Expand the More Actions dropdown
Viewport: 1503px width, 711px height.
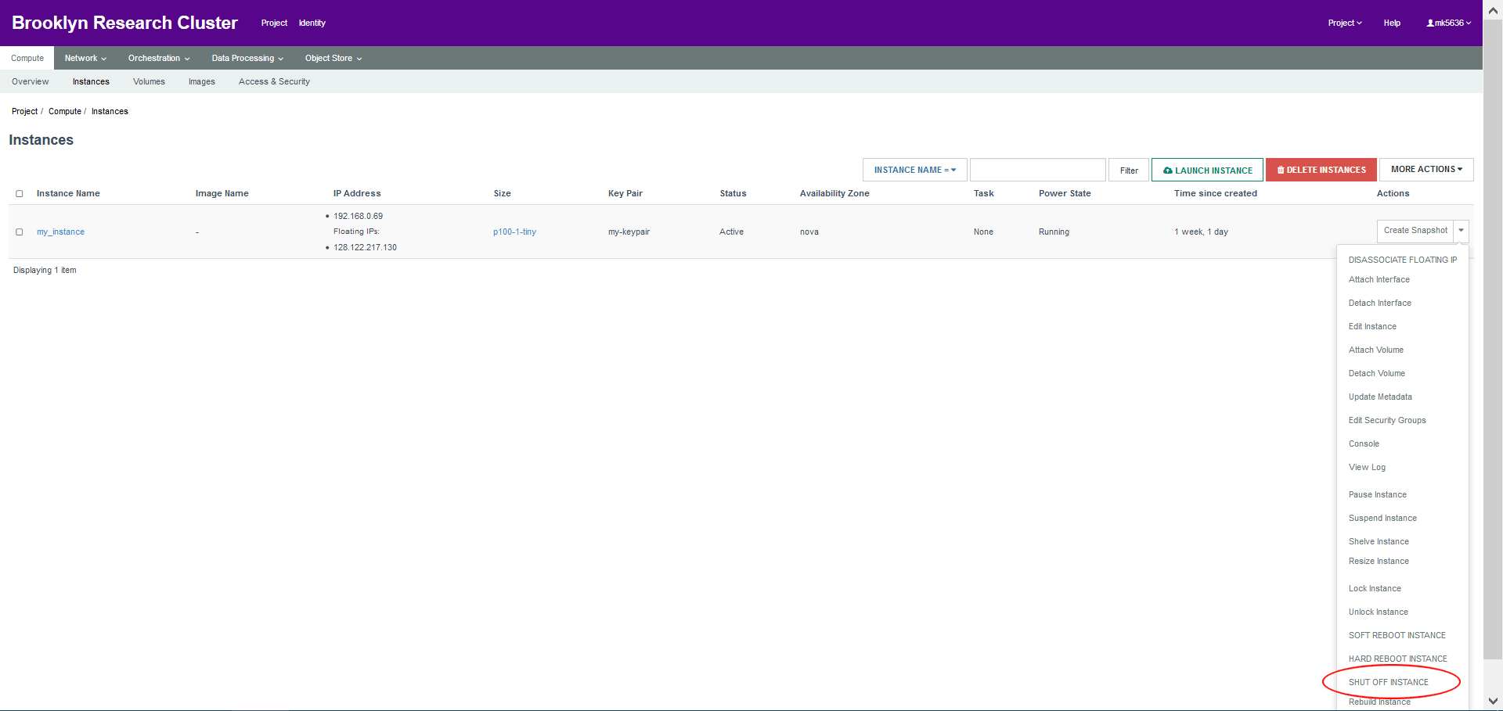click(x=1426, y=170)
